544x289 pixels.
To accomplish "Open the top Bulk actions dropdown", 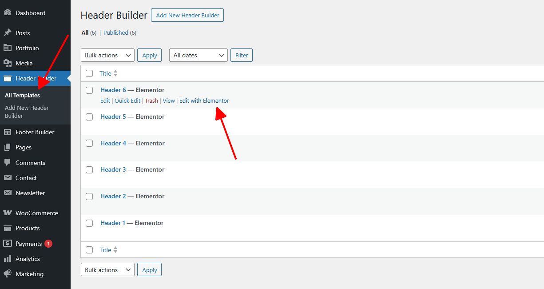I will (107, 55).
